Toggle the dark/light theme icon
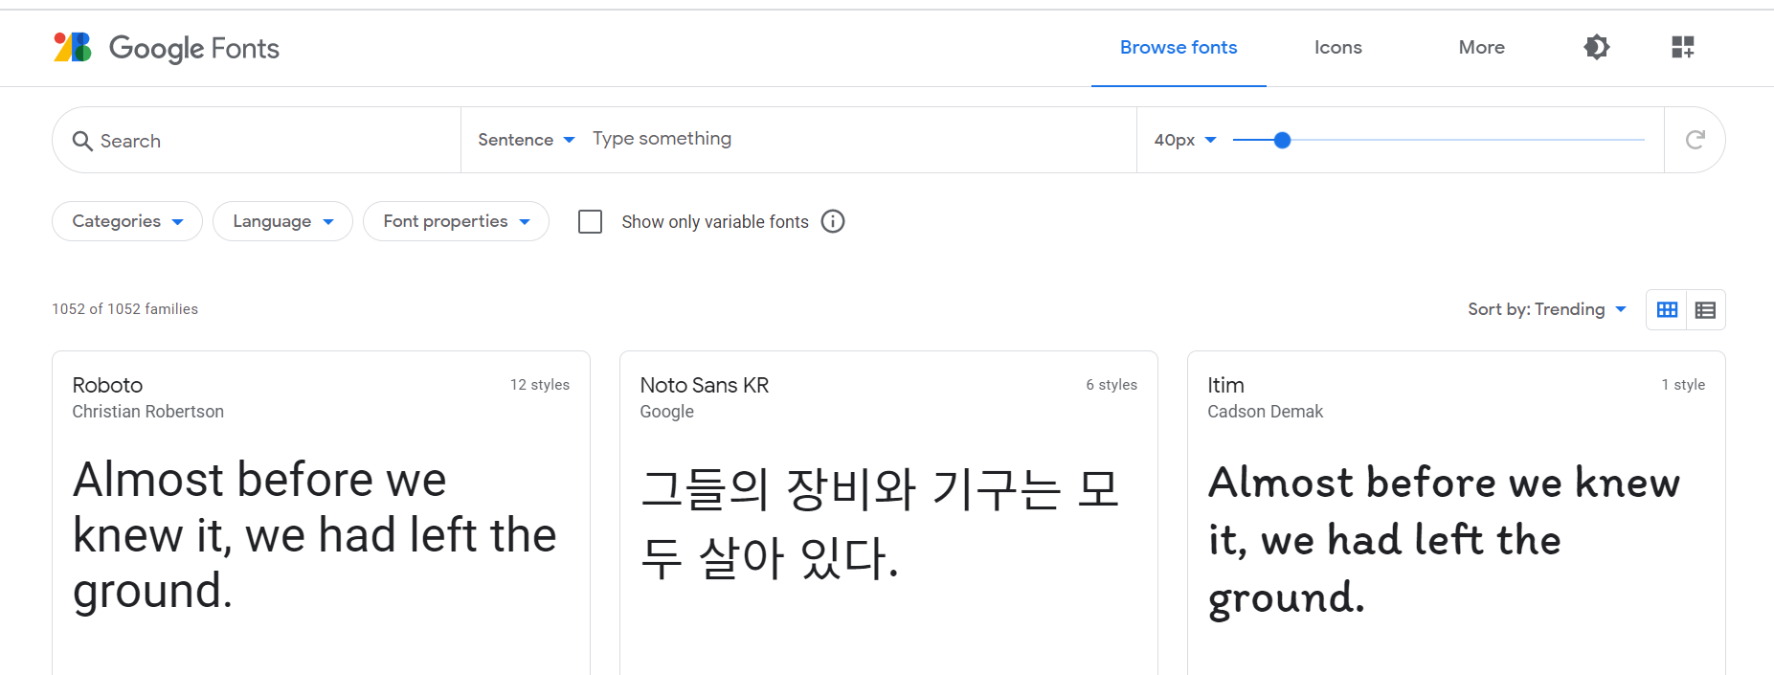The height and width of the screenshot is (675, 1774). [1596, 47]
